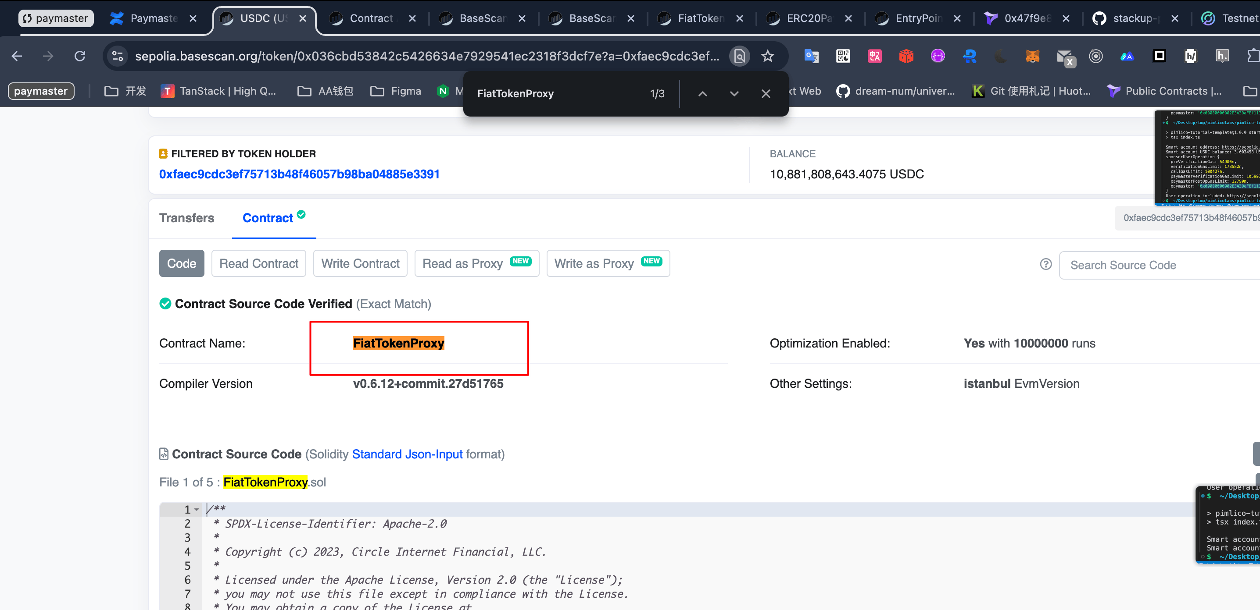Open the h. extension icon

[1222, 56]
